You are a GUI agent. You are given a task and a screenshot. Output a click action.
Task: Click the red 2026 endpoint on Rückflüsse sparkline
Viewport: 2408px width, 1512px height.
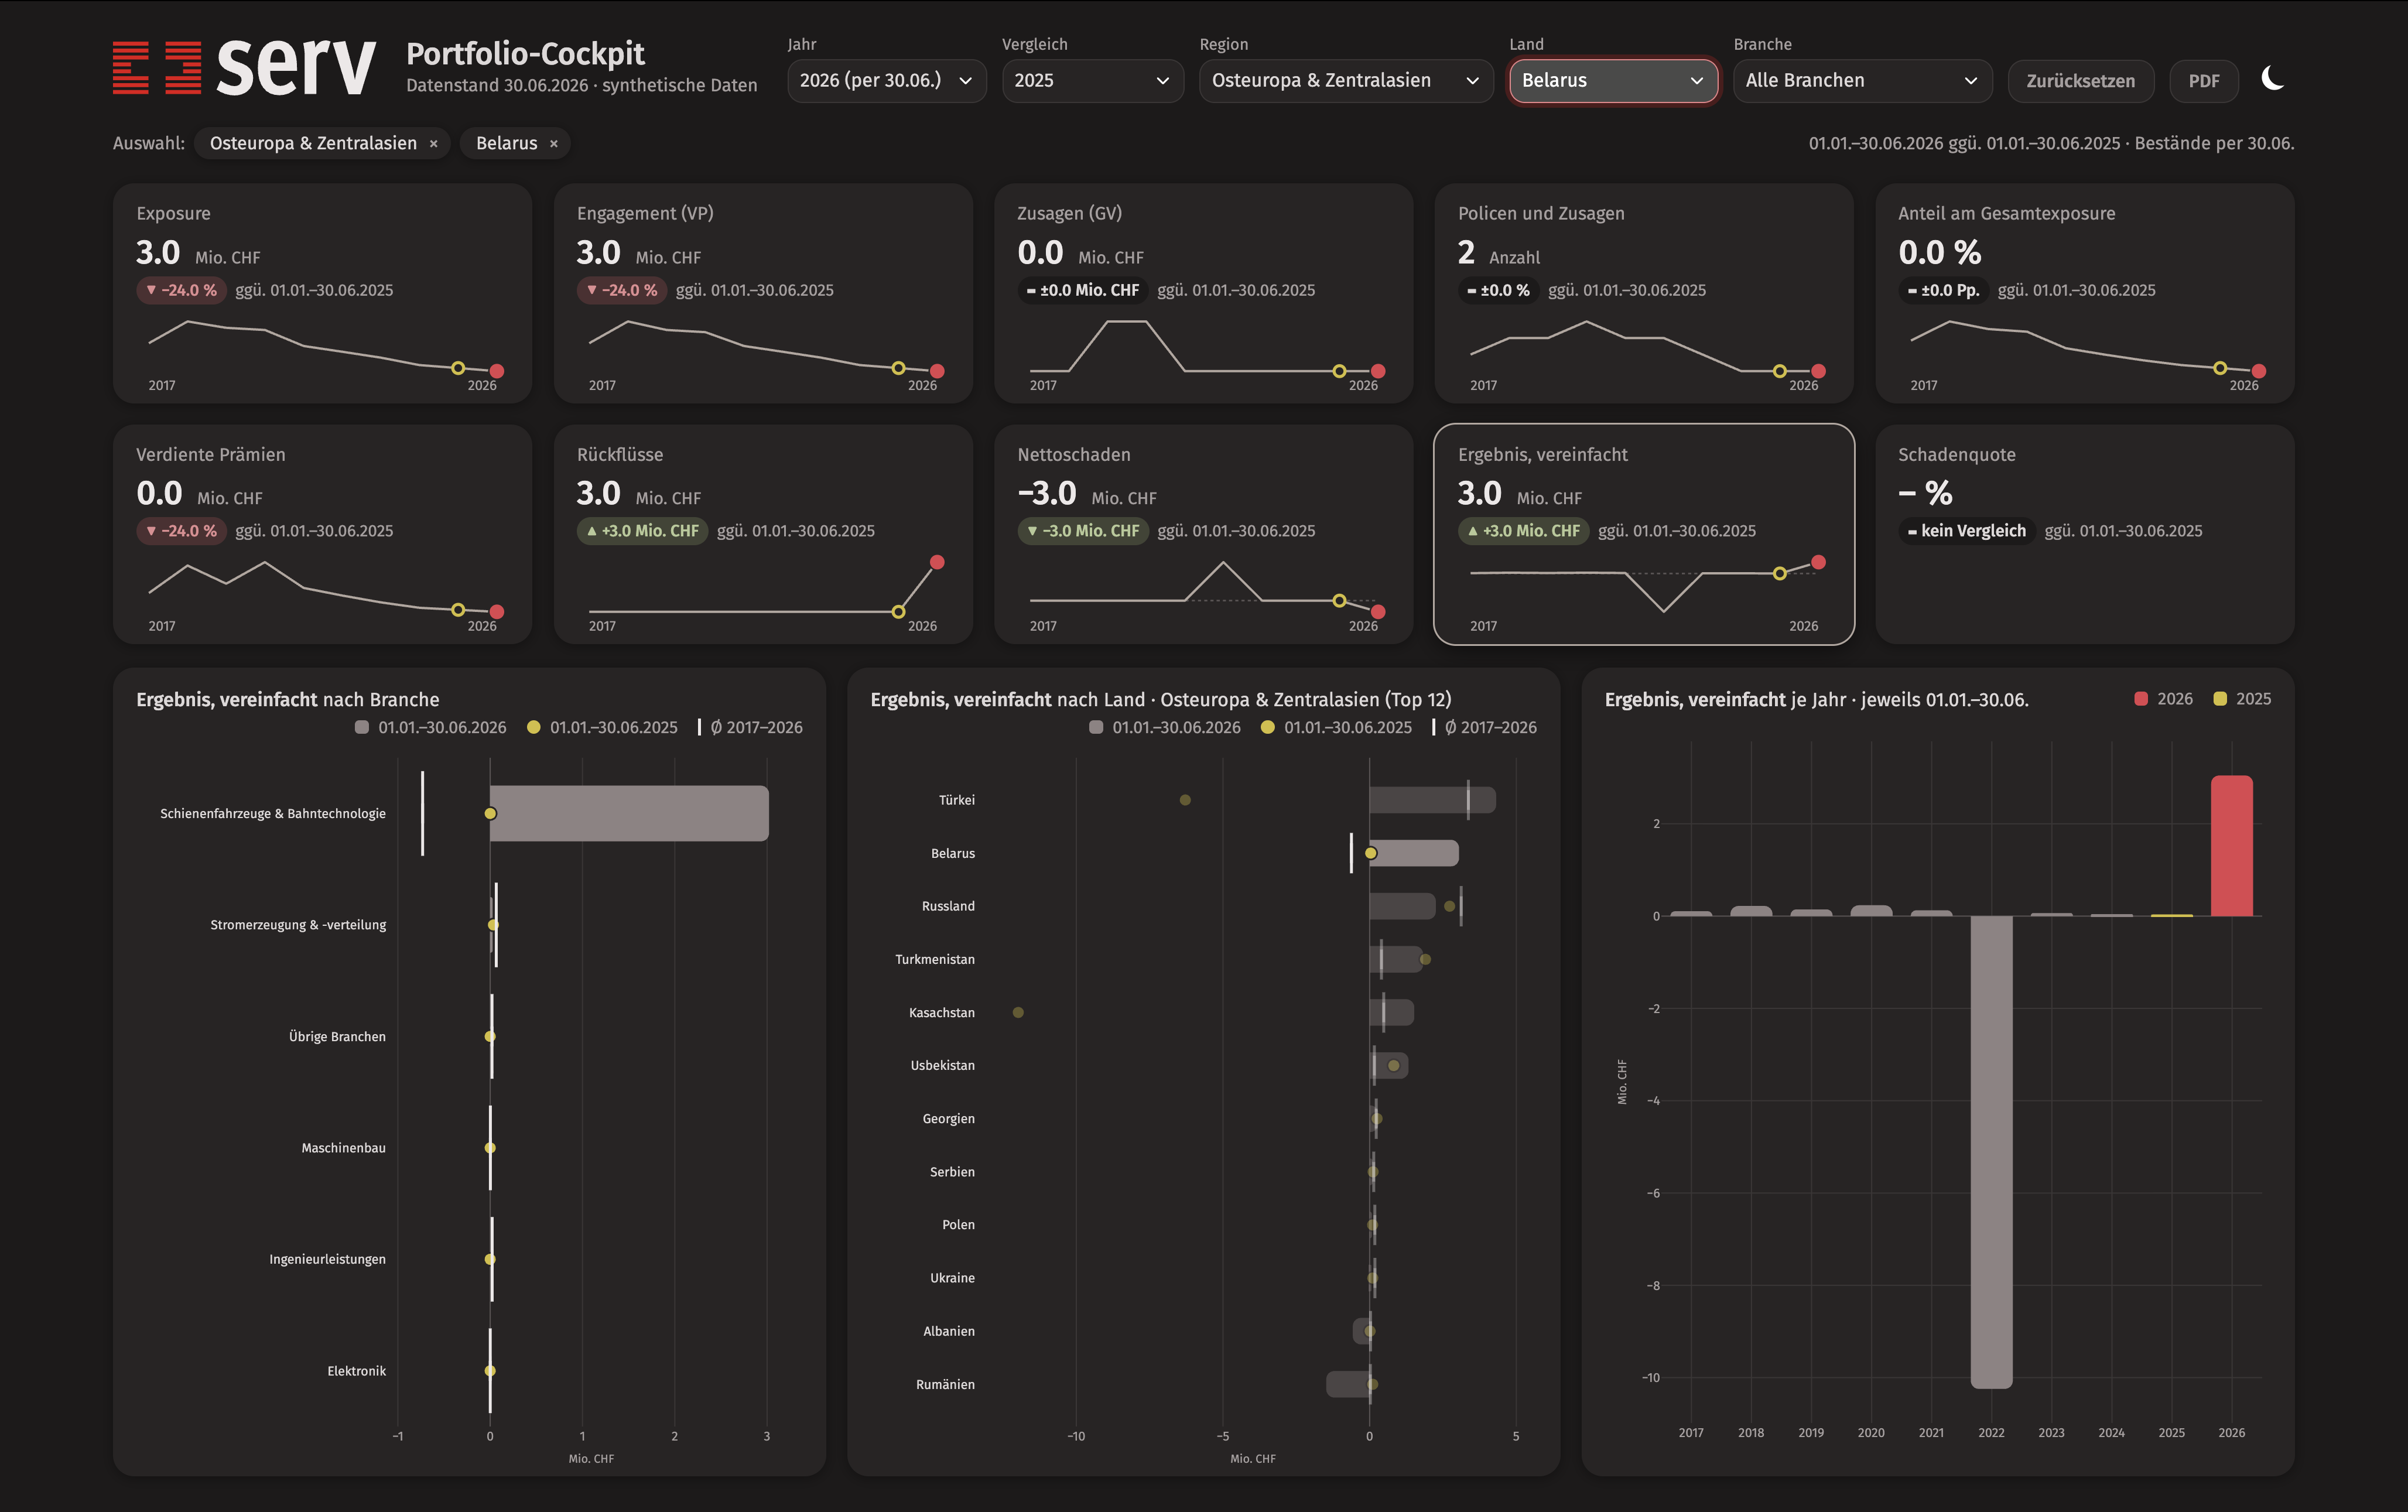937,562
